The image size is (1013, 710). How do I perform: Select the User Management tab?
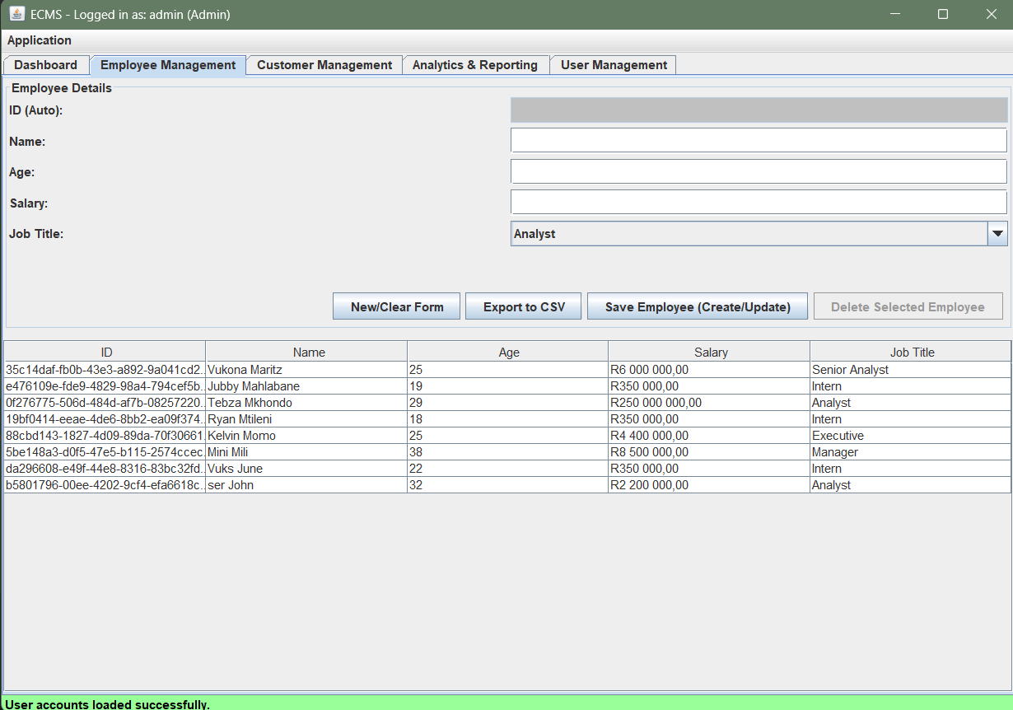pyautogui.click(x=614, y=65)
